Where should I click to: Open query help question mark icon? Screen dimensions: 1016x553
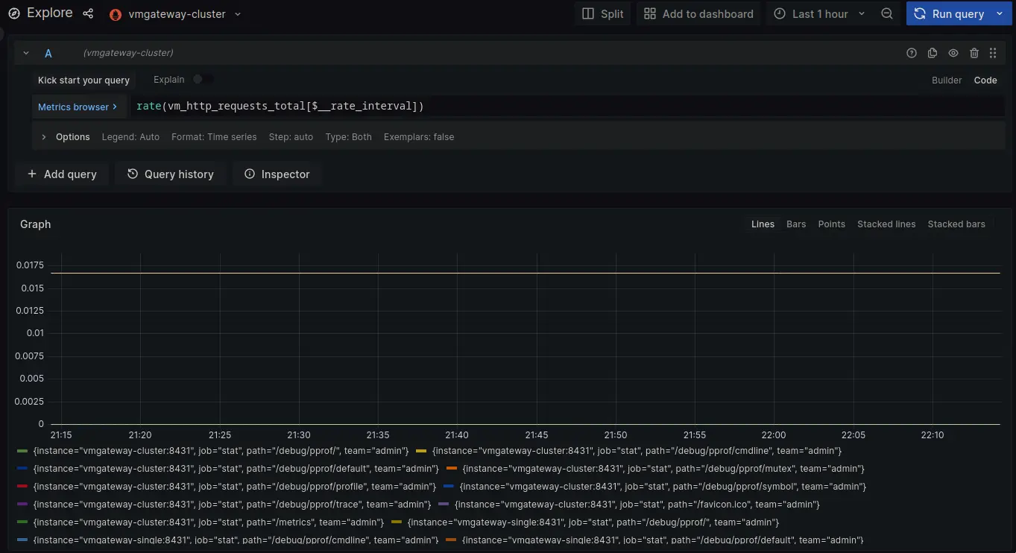click(x=911, y=53)
